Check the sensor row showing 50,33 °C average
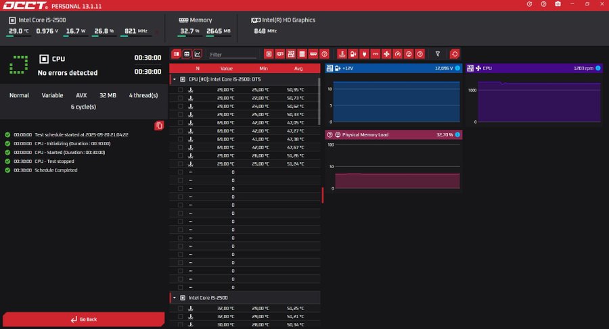The width and height of the screenshot is (609, 329). pos(180,114)
